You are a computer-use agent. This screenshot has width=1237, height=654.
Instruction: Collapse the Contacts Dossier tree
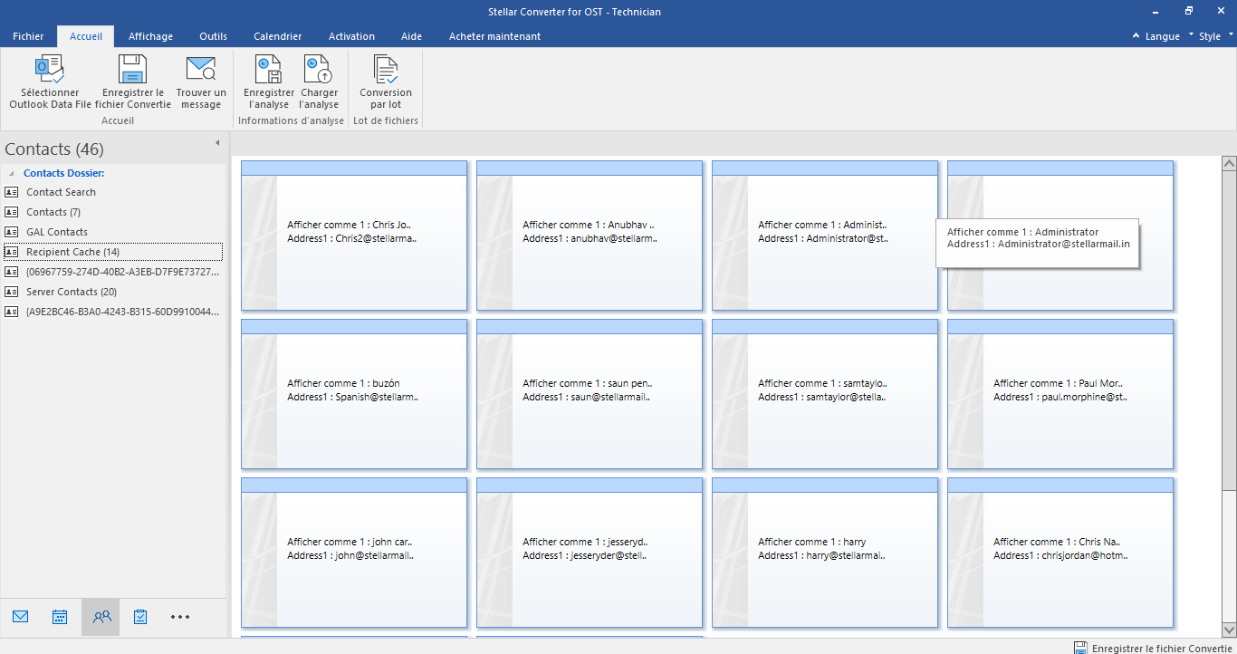tap(11, 173)
